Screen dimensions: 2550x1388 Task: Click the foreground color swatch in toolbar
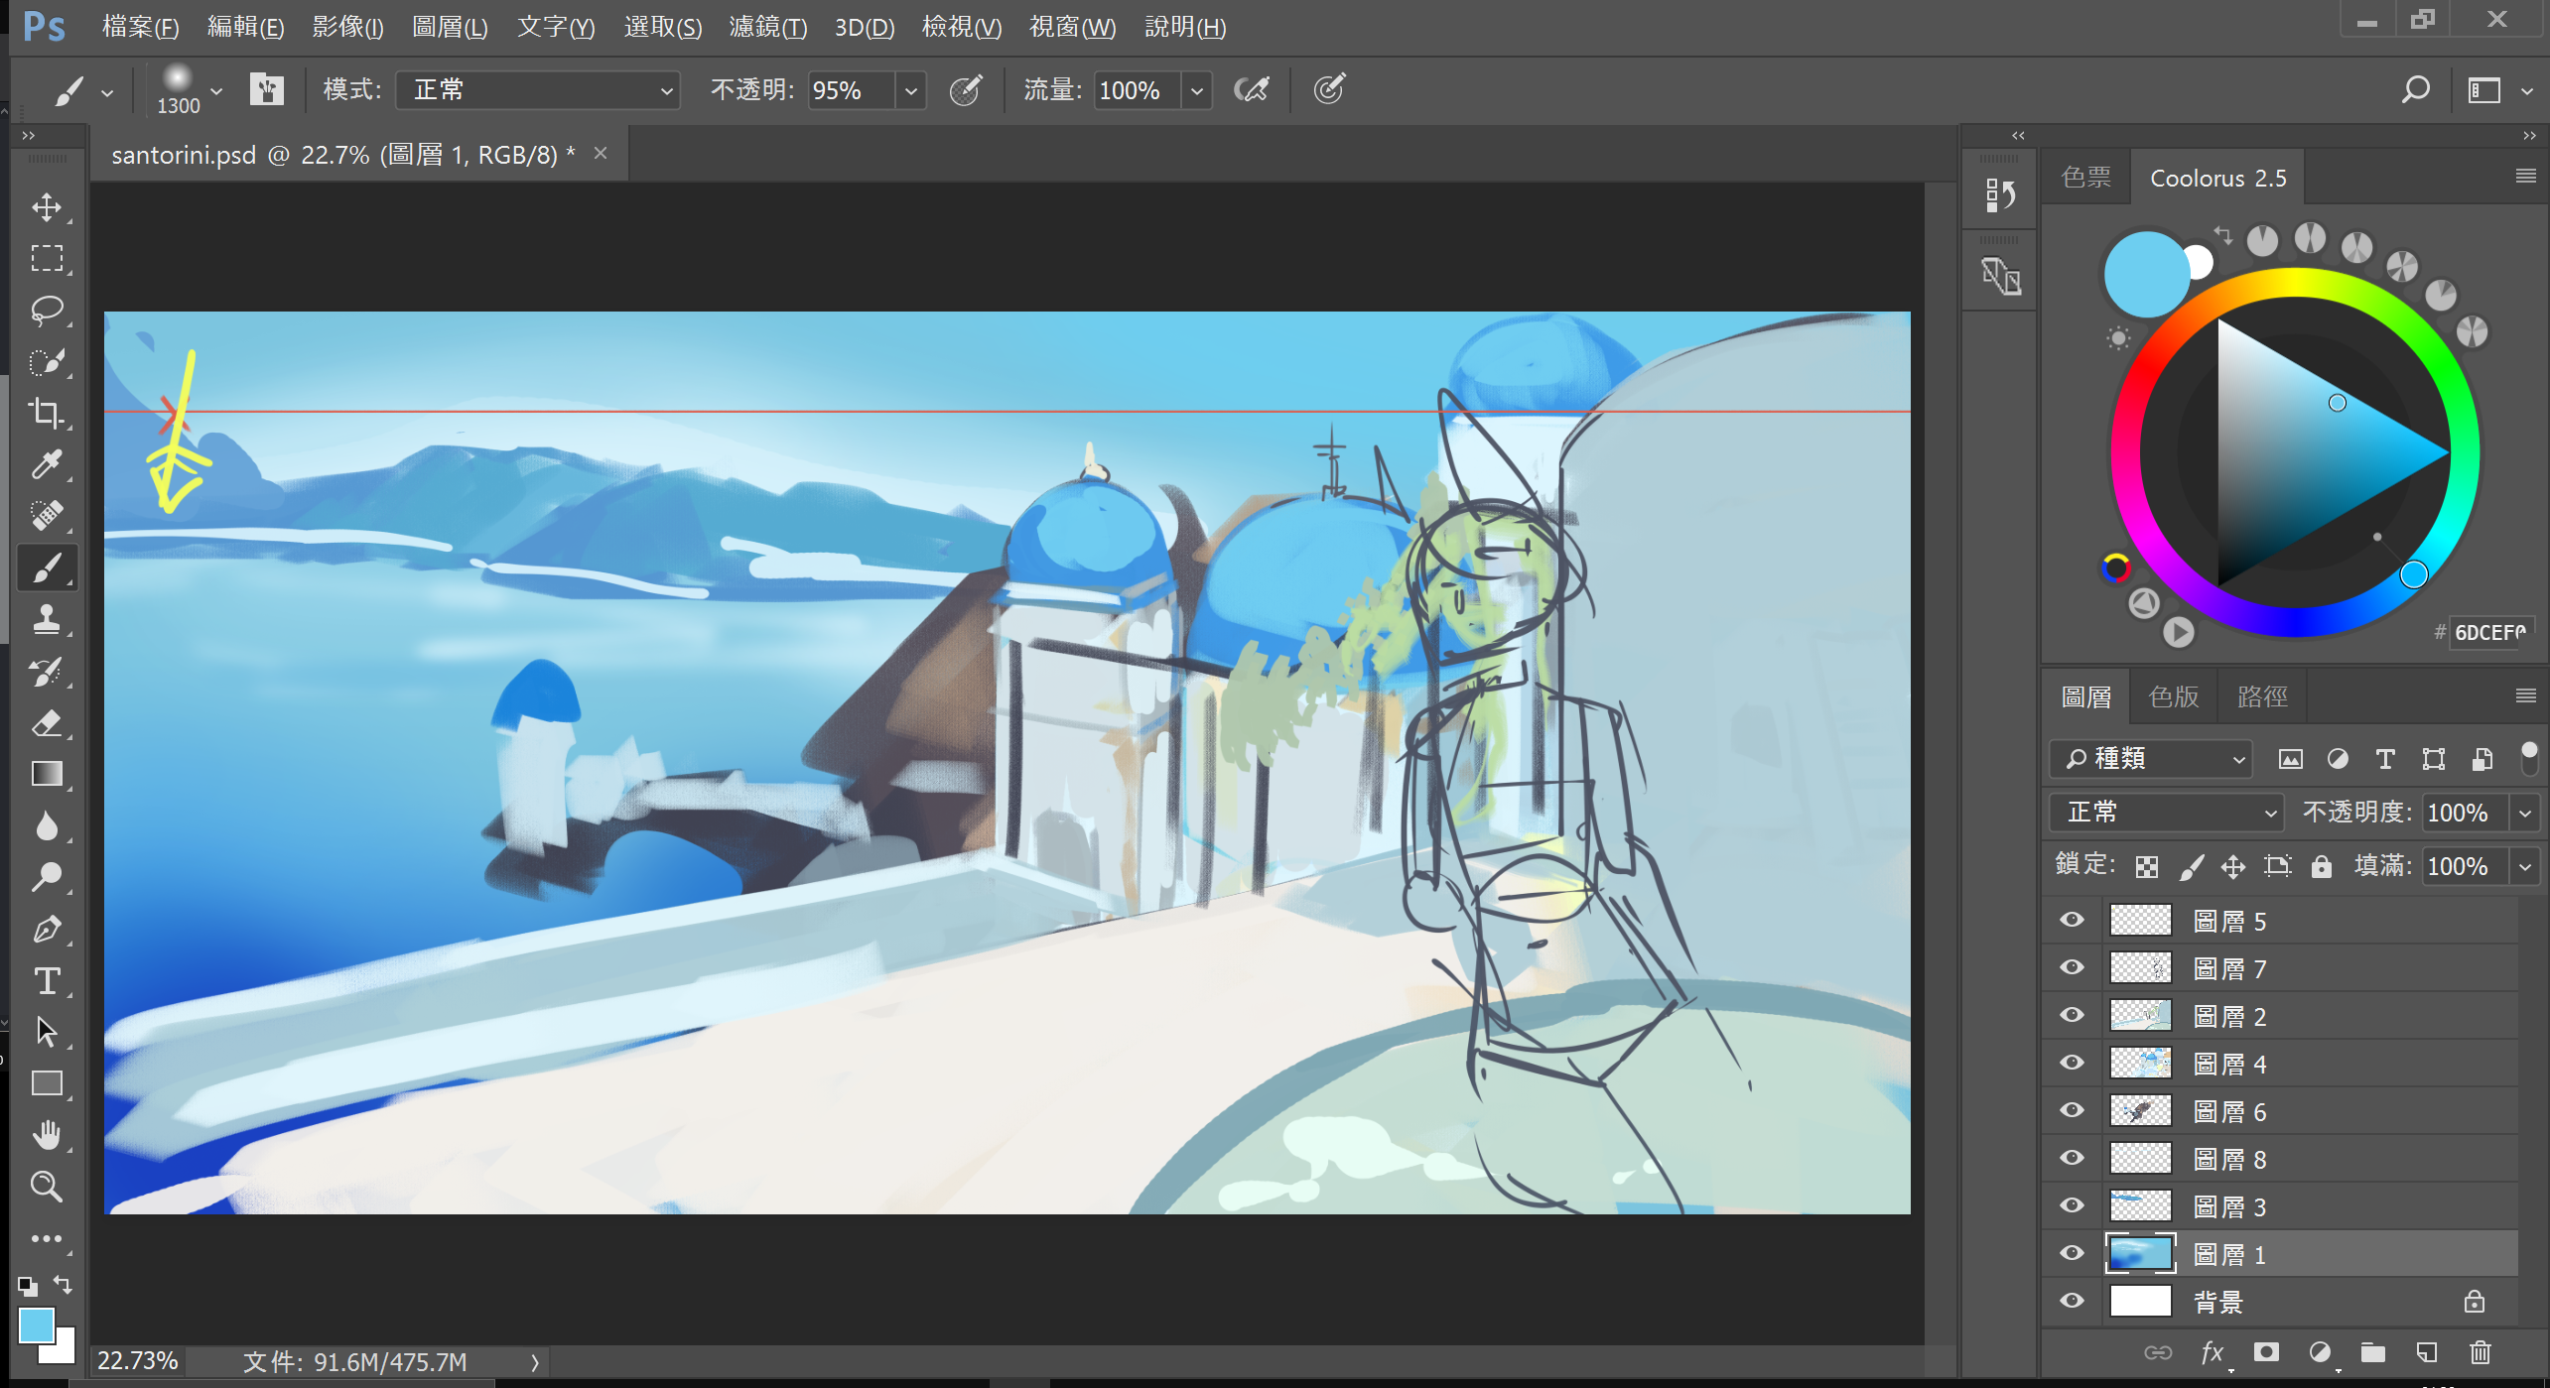click(x=37, y=1325)
